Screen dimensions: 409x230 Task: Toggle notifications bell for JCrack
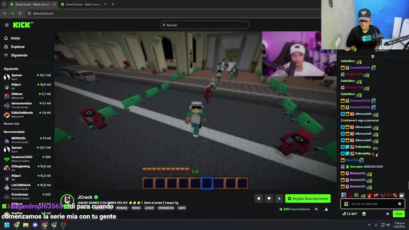[259, 199]
